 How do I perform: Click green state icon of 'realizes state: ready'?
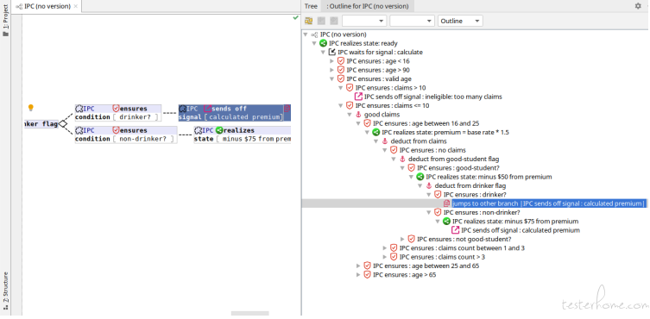tap(324, 43)
